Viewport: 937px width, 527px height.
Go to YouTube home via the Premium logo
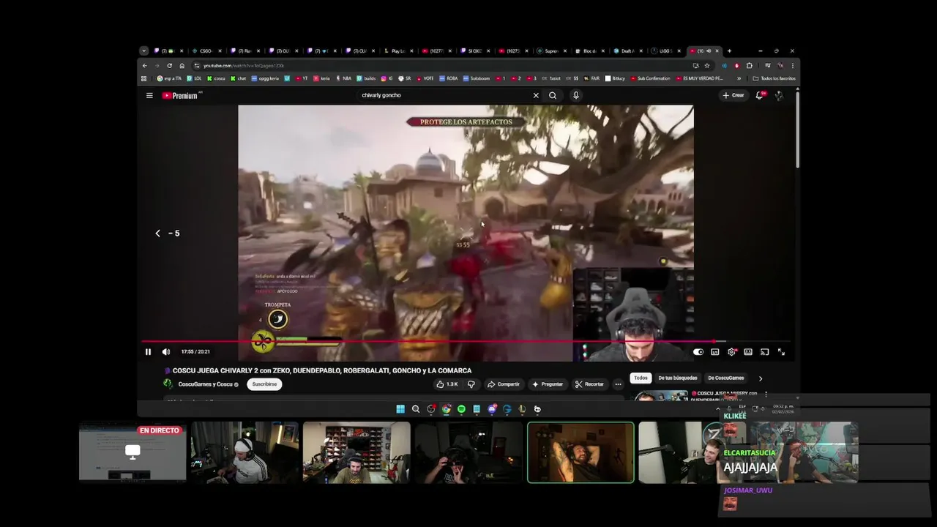click(180, 95)
